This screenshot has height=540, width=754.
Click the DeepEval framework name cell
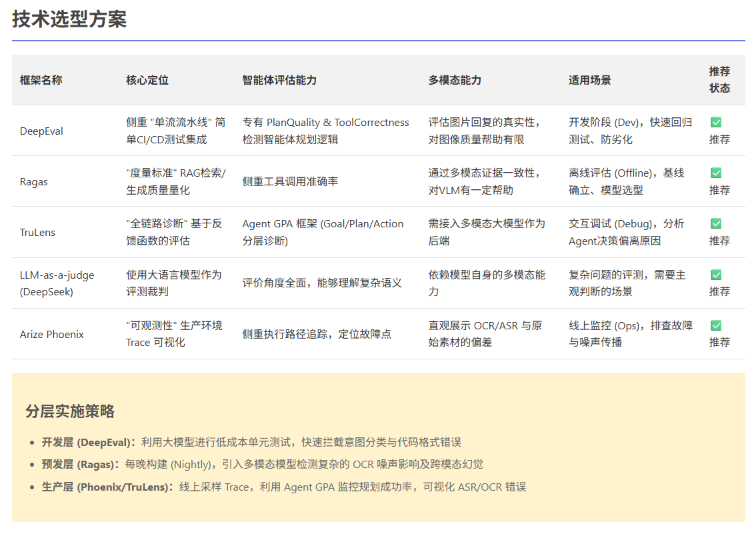pyautogui.click(x=41, y=131)
